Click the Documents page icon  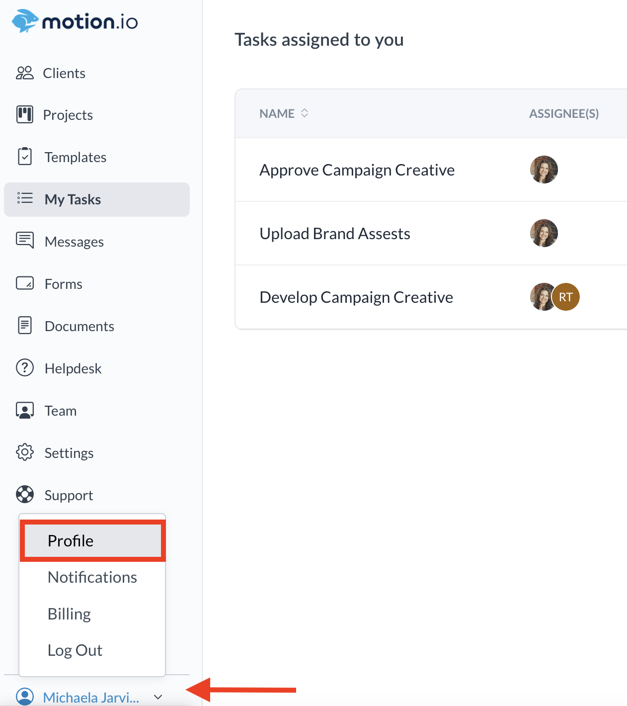24,326
